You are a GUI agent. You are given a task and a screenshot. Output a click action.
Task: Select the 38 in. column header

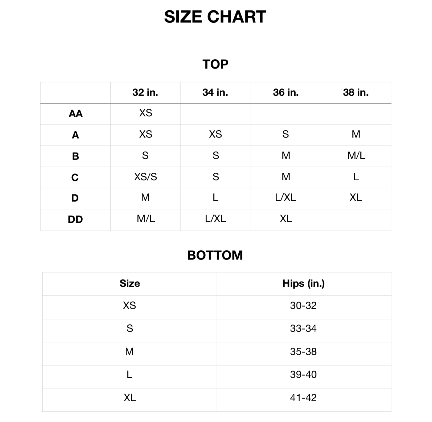pos(356,92)
